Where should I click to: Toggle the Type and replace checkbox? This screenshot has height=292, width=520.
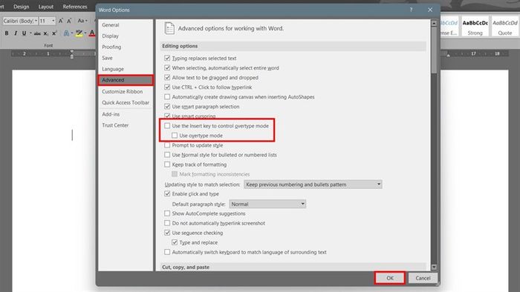175,242
